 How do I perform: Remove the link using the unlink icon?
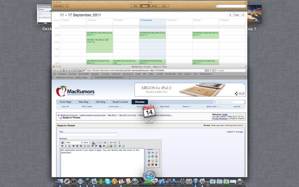coord(104,146)
